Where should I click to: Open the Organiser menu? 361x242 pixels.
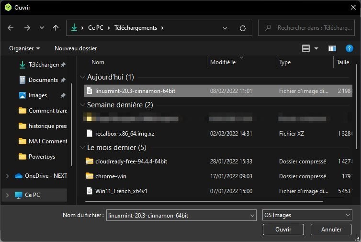click(24, 48)
